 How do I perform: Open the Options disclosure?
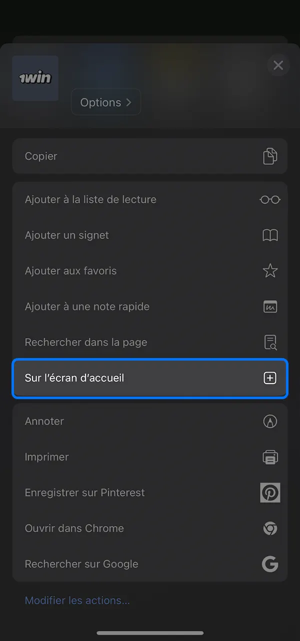[x=105, y=102]
